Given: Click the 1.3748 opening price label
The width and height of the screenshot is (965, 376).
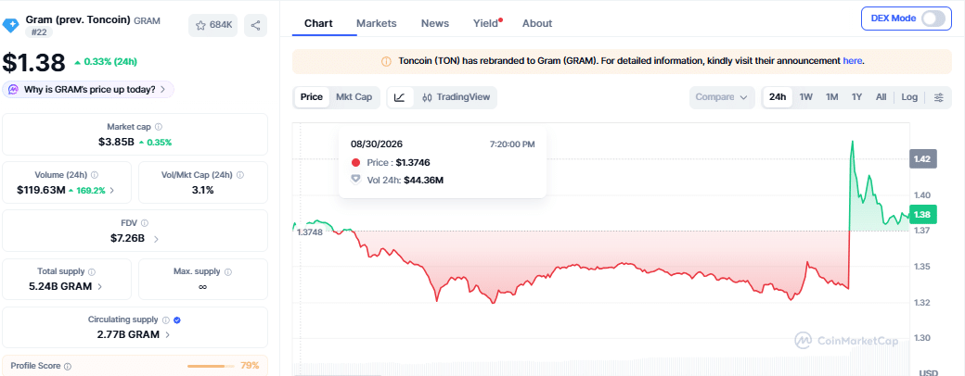Looking at the screenshot, I should 309,232.
